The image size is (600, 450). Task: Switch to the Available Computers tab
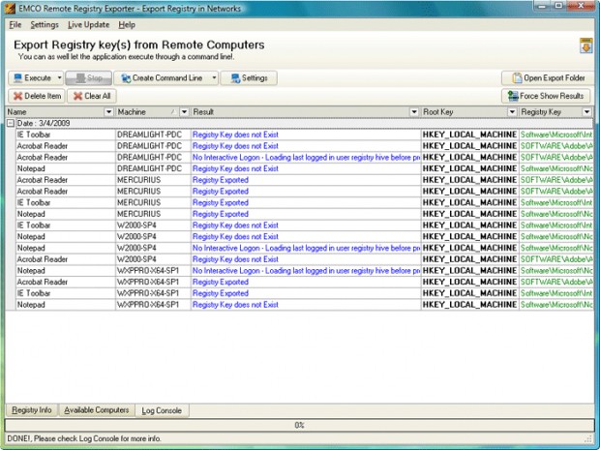pos(97,410)
